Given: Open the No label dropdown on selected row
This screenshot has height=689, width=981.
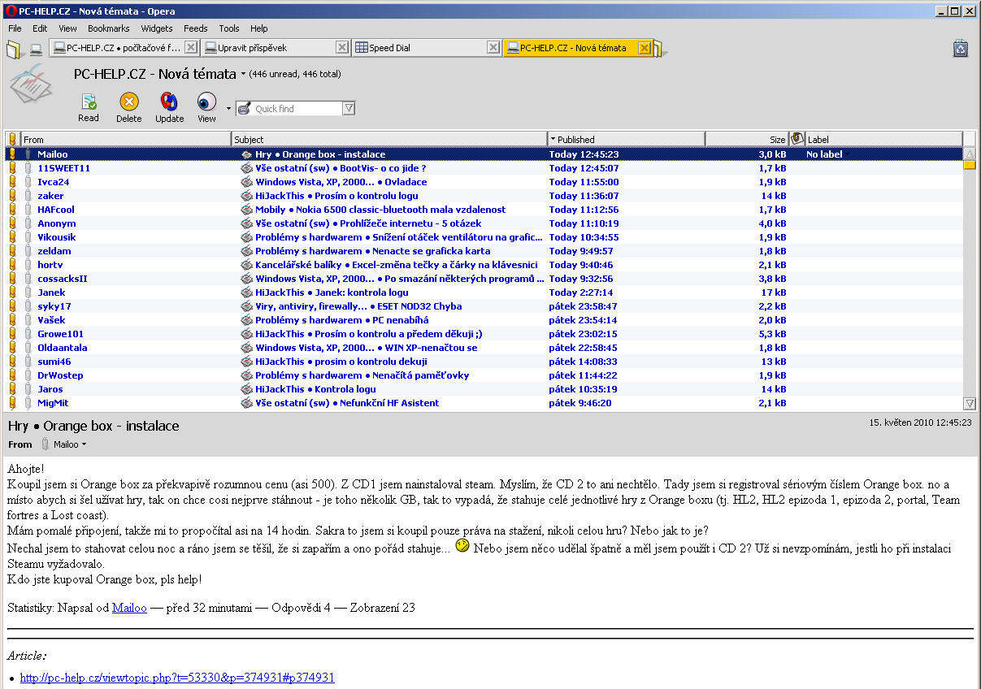Looking at the screenshot, I should click(848, 154).
